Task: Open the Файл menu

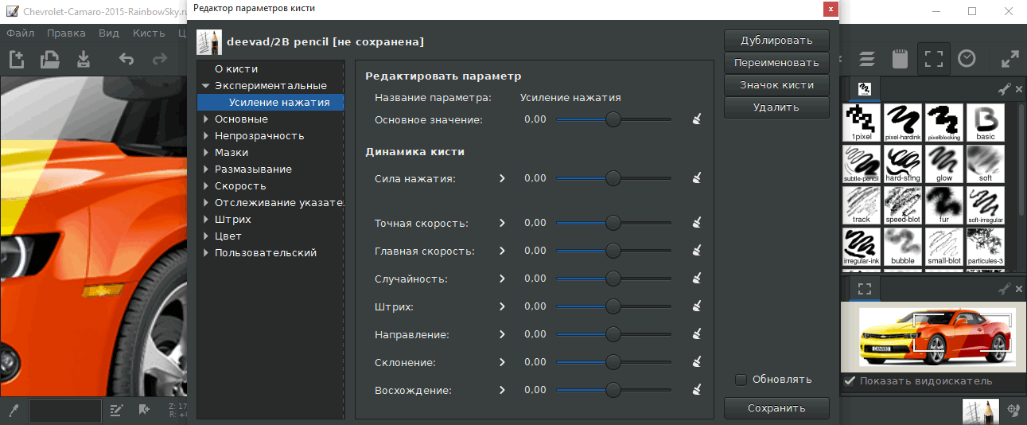Action: click(x=20, y=33)
